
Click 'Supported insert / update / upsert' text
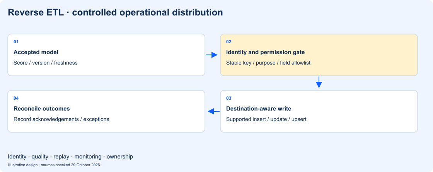tap(266, 119)
